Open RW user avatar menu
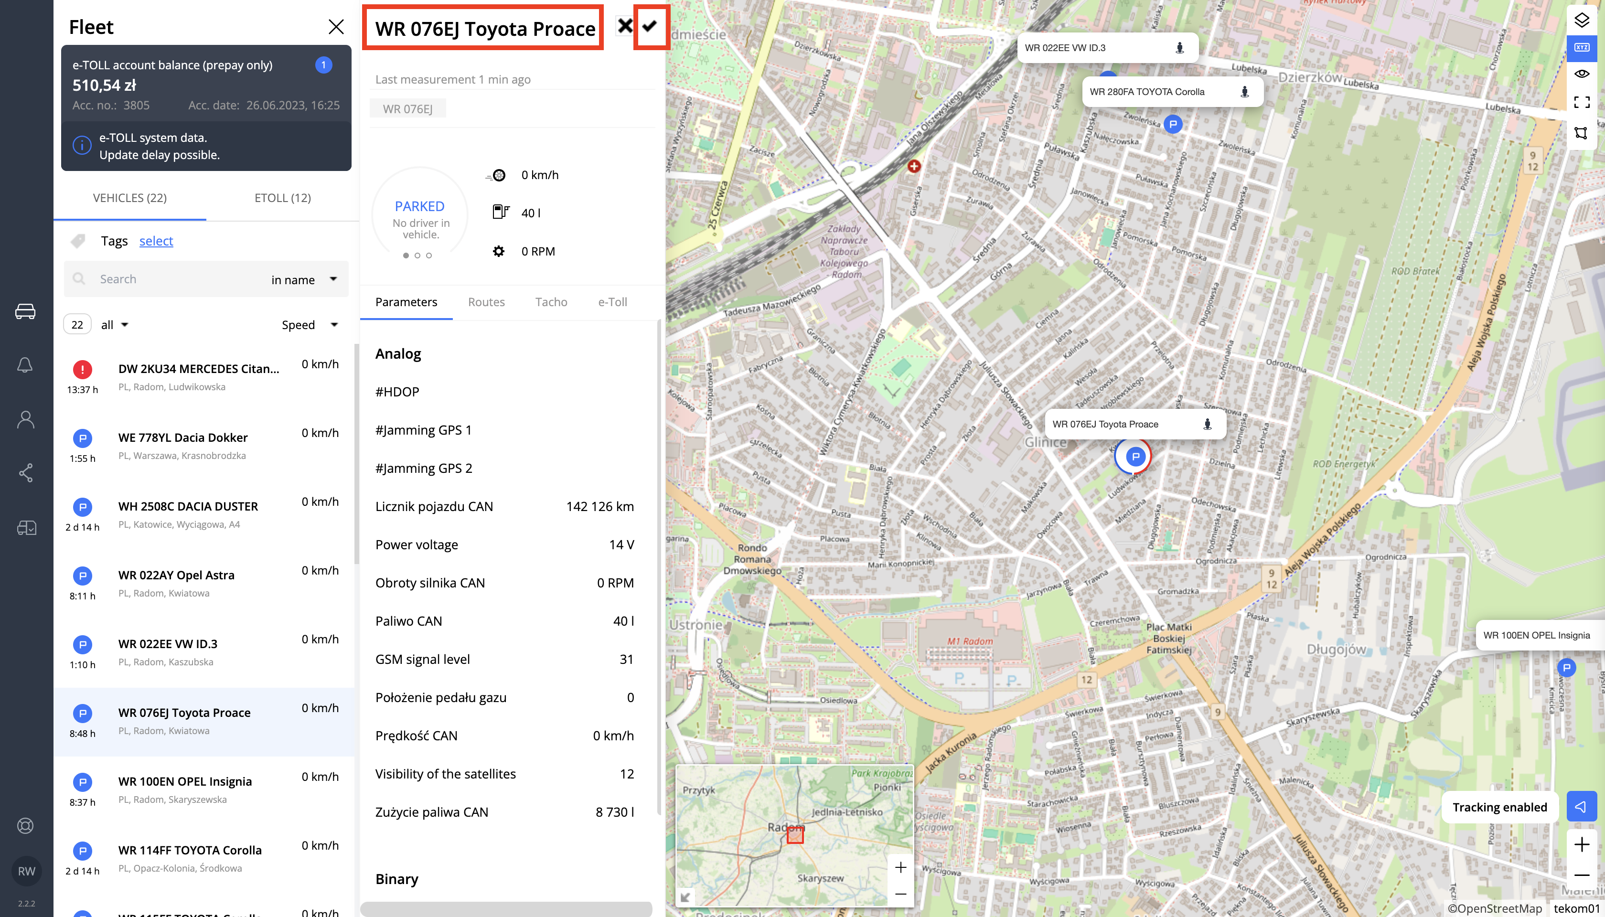The height and width of the screenshot is (917, 1605). tap(26, 871)
